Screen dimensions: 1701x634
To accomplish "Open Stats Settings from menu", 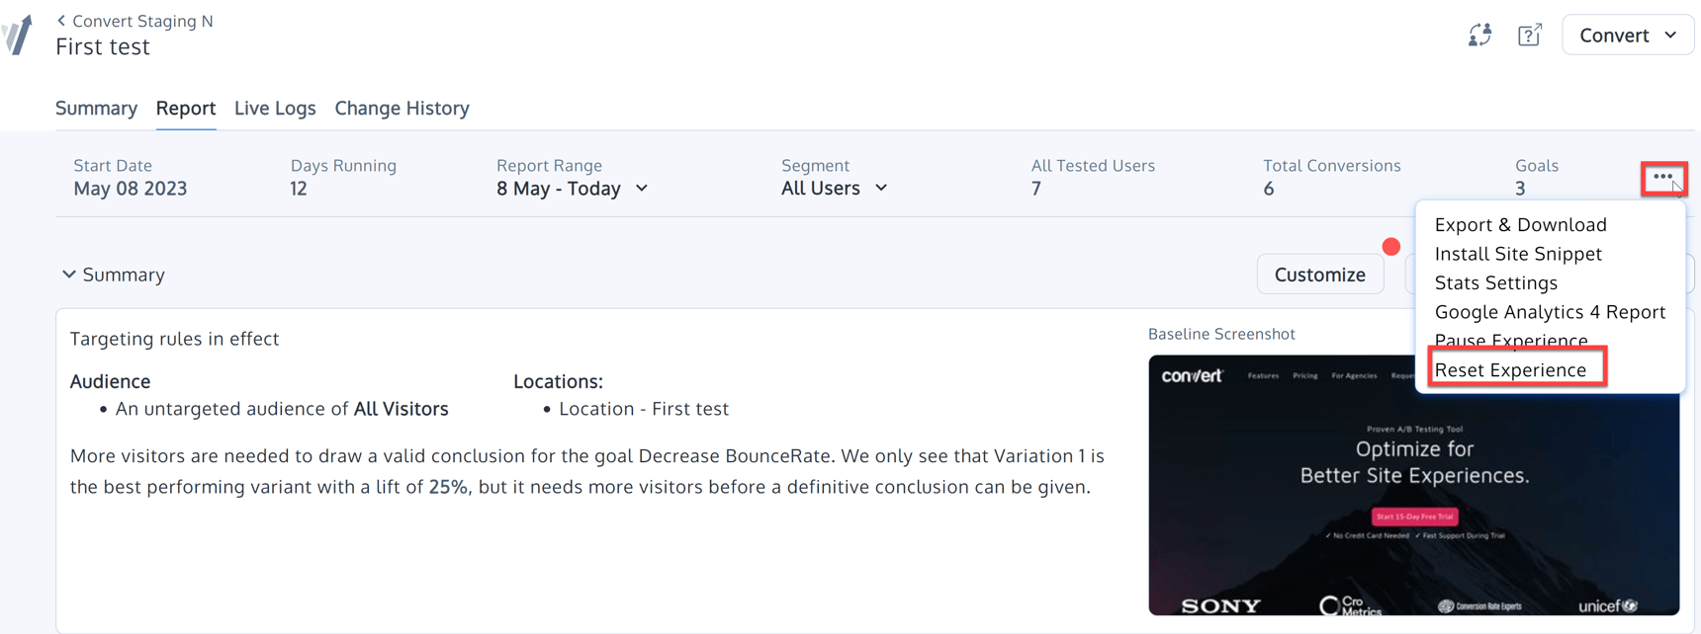I will tap(1495, 283).
